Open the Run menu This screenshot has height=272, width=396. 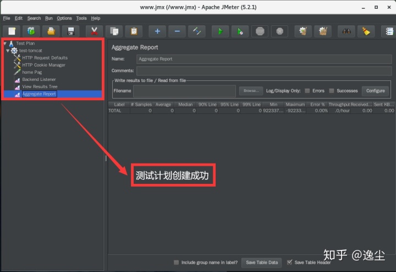coord(49,18)
